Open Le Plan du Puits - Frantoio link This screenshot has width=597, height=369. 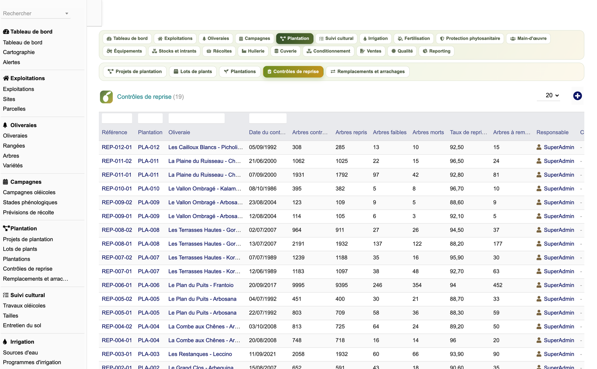coord(201,285)
